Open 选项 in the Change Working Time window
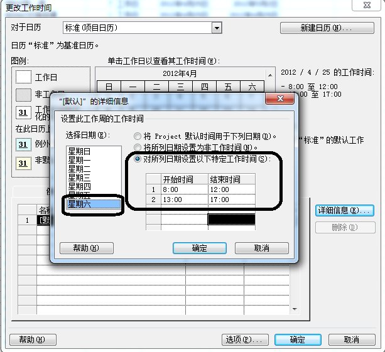 click(245, 339)
